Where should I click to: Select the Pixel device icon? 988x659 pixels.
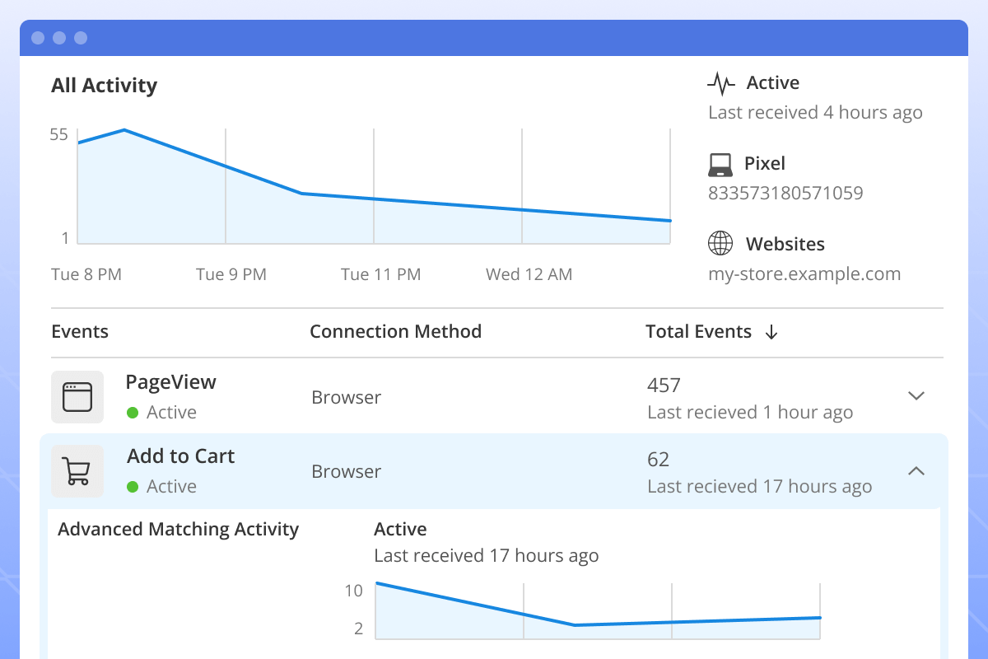720,163
